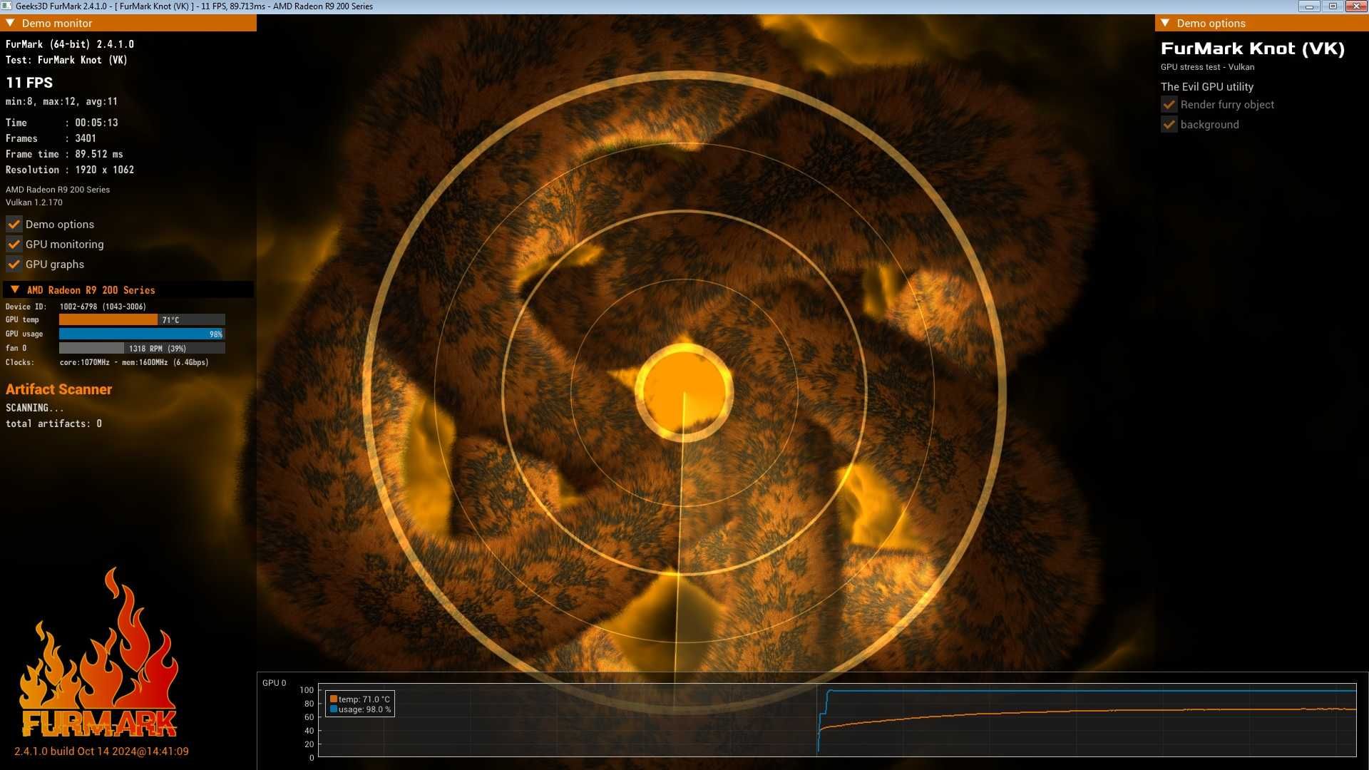Click 'FurMark (64-bit) 2.4.1.0' line
The height and width of the screenshot is (770, 1369).
[x=70, y=44]
